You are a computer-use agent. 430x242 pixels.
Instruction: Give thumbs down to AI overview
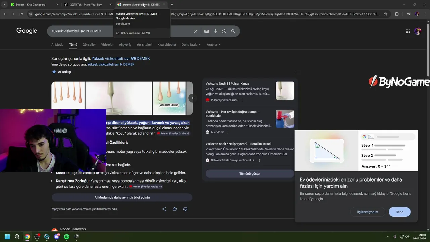click(x=185, y=209)
